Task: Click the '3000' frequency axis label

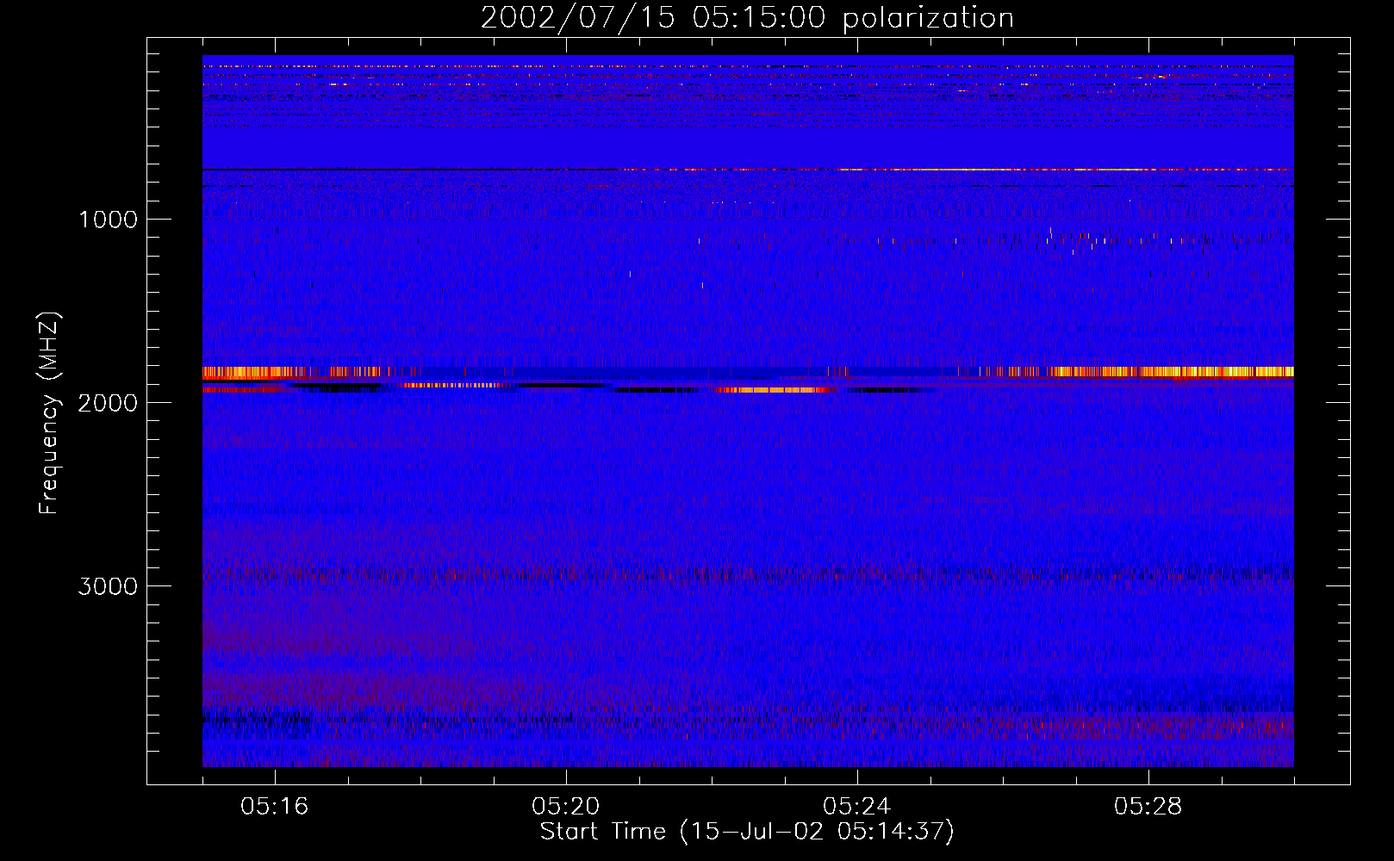Action: 109,586
